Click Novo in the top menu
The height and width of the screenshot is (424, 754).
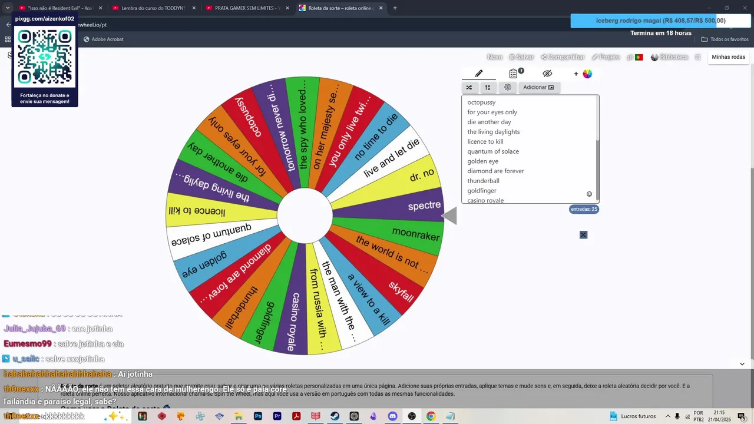(495, 57)
